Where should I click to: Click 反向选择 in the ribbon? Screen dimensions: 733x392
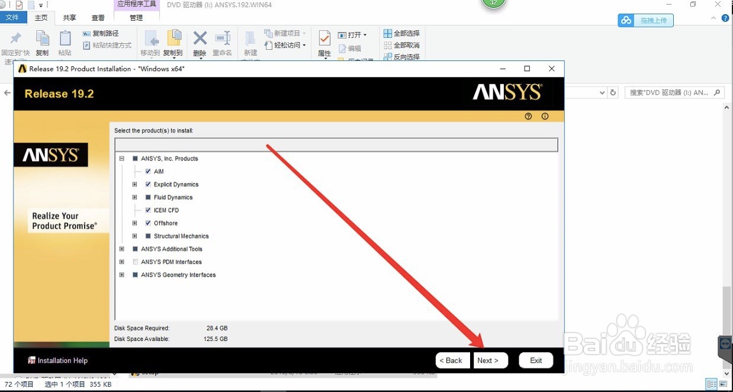(x=402, y=57)
